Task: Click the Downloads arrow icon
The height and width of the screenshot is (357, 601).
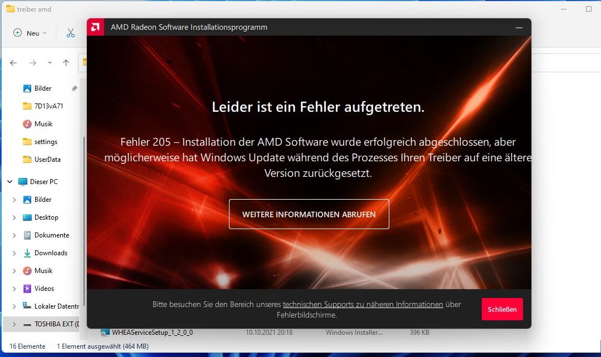Action: [x=27, y=253]
